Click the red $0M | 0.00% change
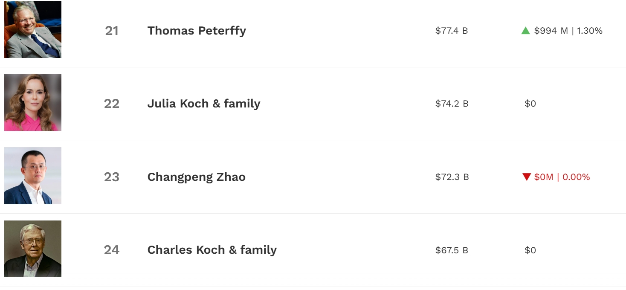This screenshot has height=290, width=626. 562,177
